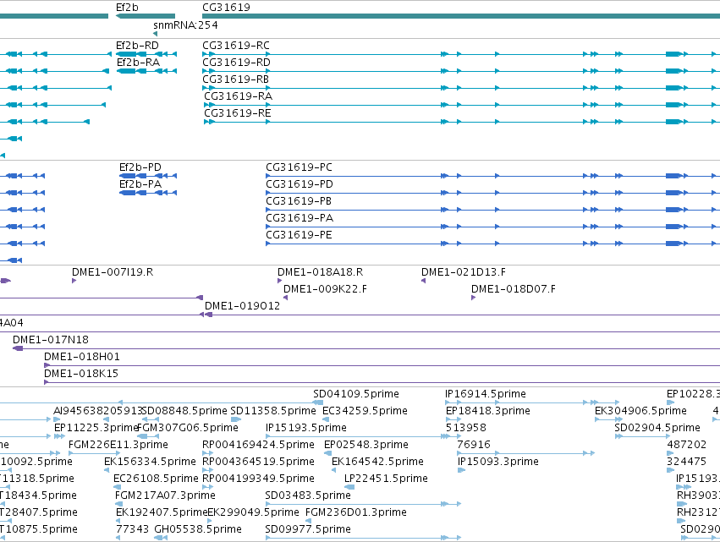Click EST entry 324475
This screenshot has width=720, height=542.
(686, 463)
